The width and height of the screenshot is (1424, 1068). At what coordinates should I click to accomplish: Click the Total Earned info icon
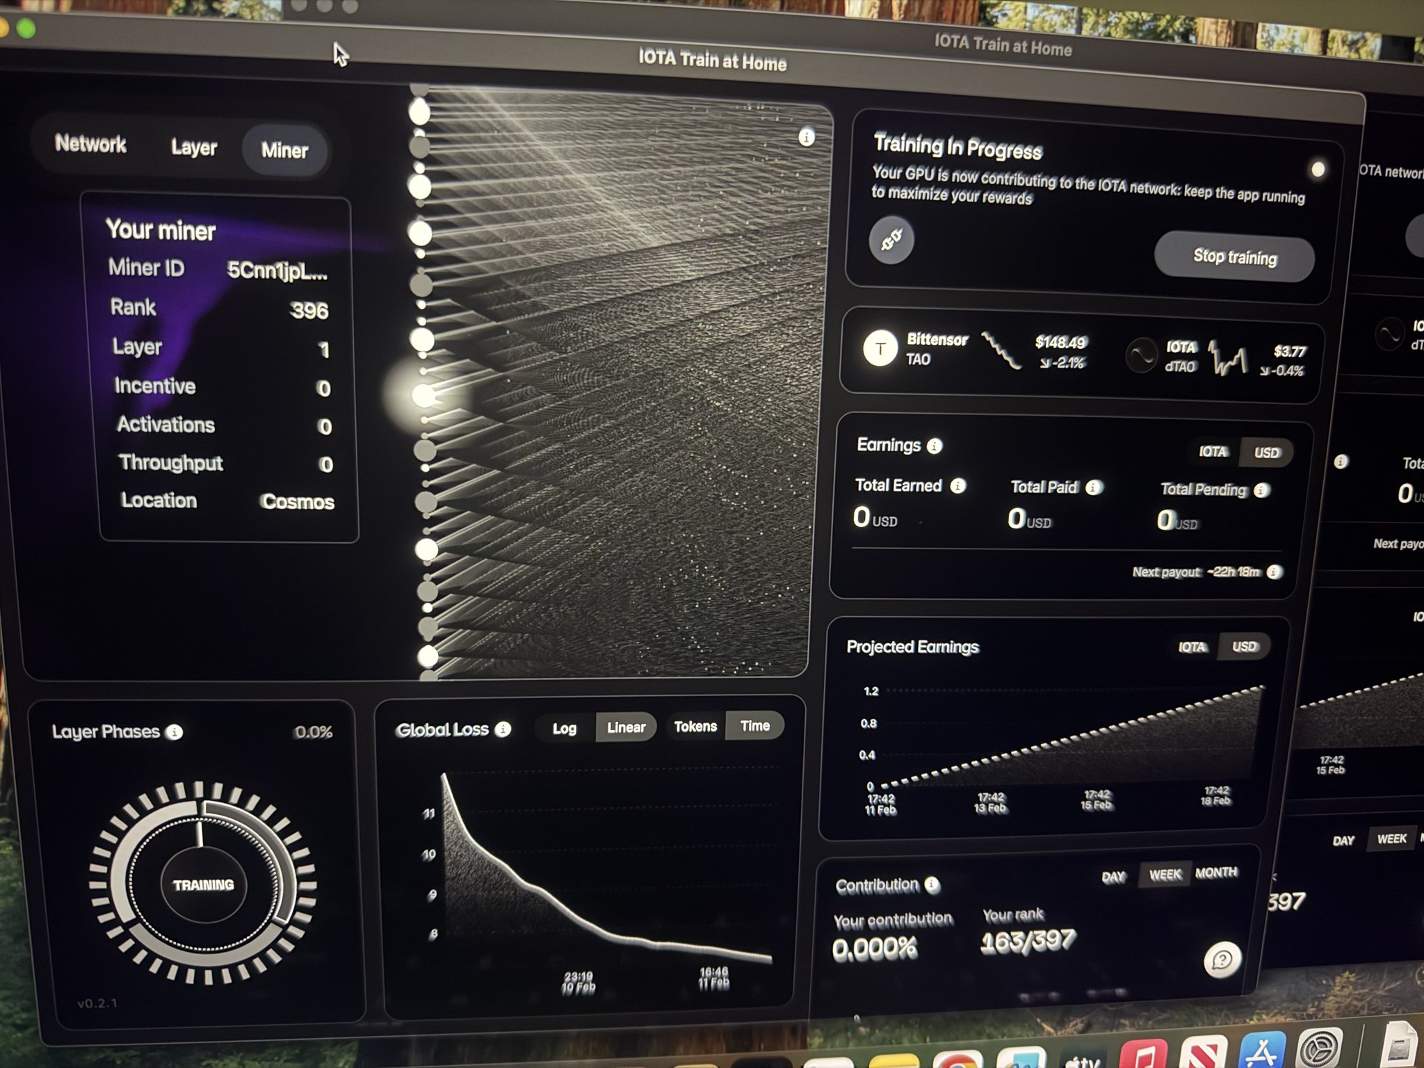point(957,486)
